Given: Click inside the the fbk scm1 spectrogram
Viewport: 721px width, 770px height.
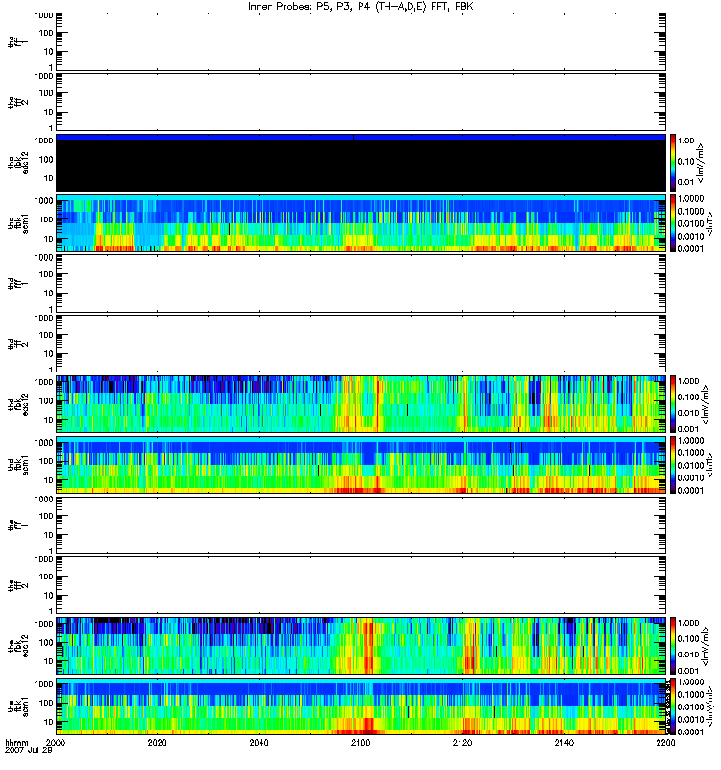Looking at the screenshot, I should (x=360, y=706).
